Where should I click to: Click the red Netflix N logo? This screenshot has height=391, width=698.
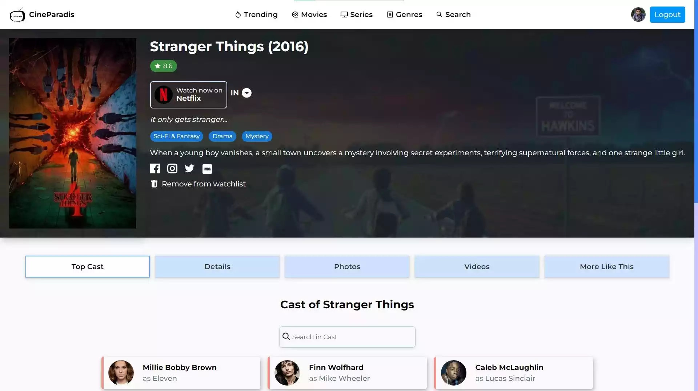164,95
